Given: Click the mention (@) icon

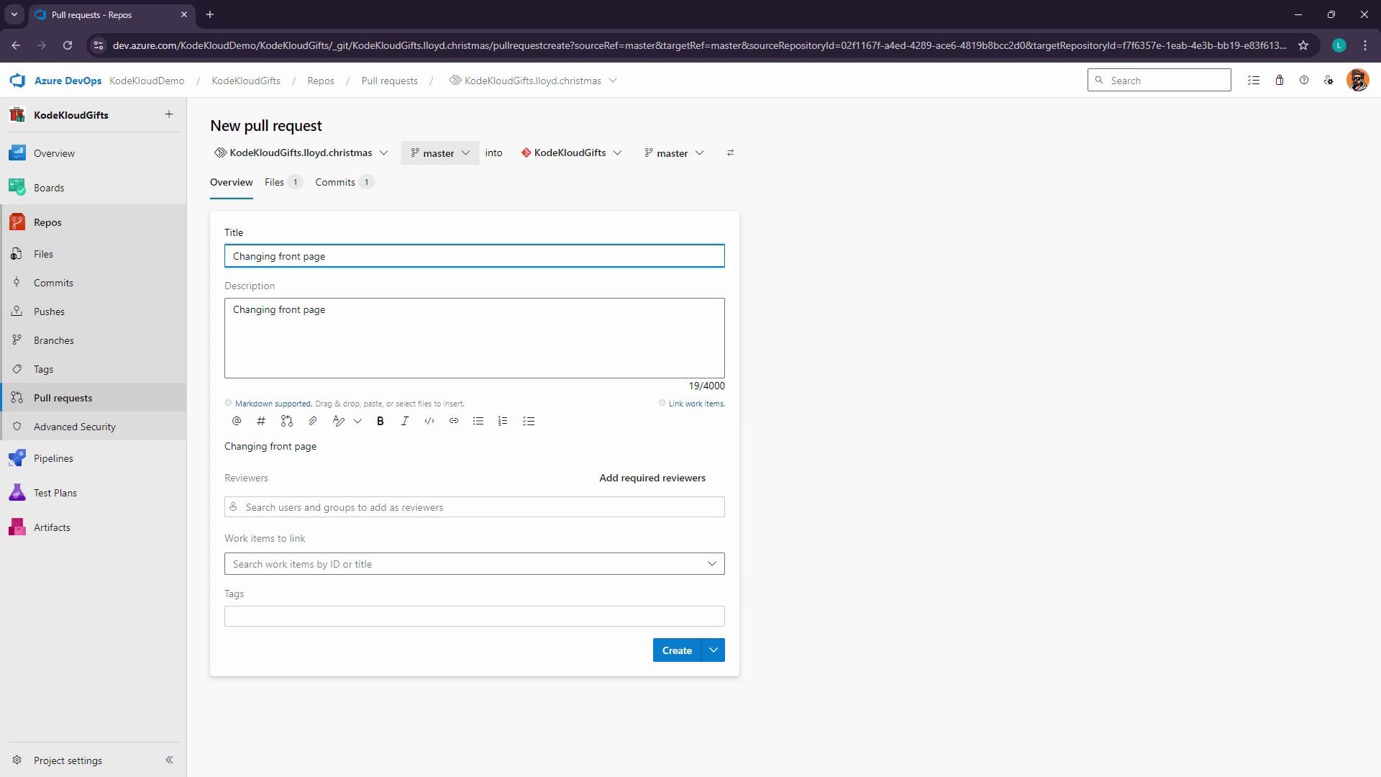Looking at the screenshot, I should click(237, 422).
